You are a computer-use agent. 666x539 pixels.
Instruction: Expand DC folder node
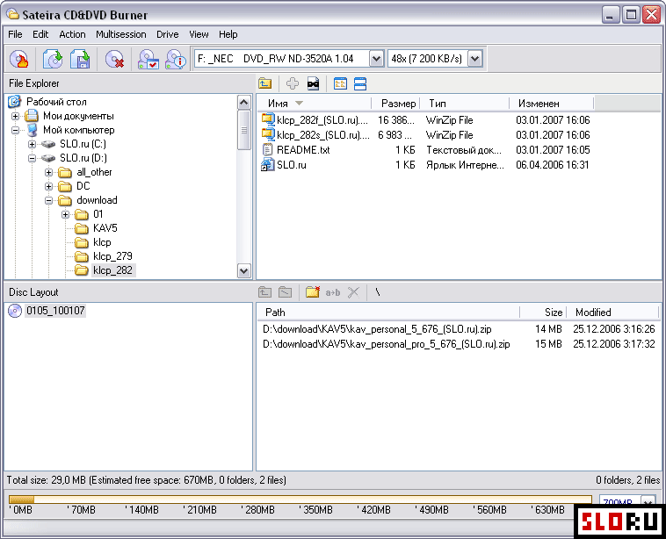[x=49, y=186]
